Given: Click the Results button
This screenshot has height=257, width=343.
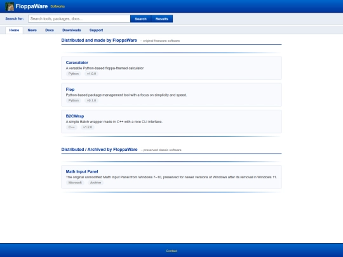Looking at the screenshot, I should (x=162, y=19).
